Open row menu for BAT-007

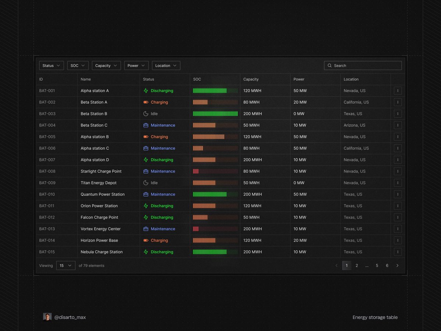pos(398,160)
